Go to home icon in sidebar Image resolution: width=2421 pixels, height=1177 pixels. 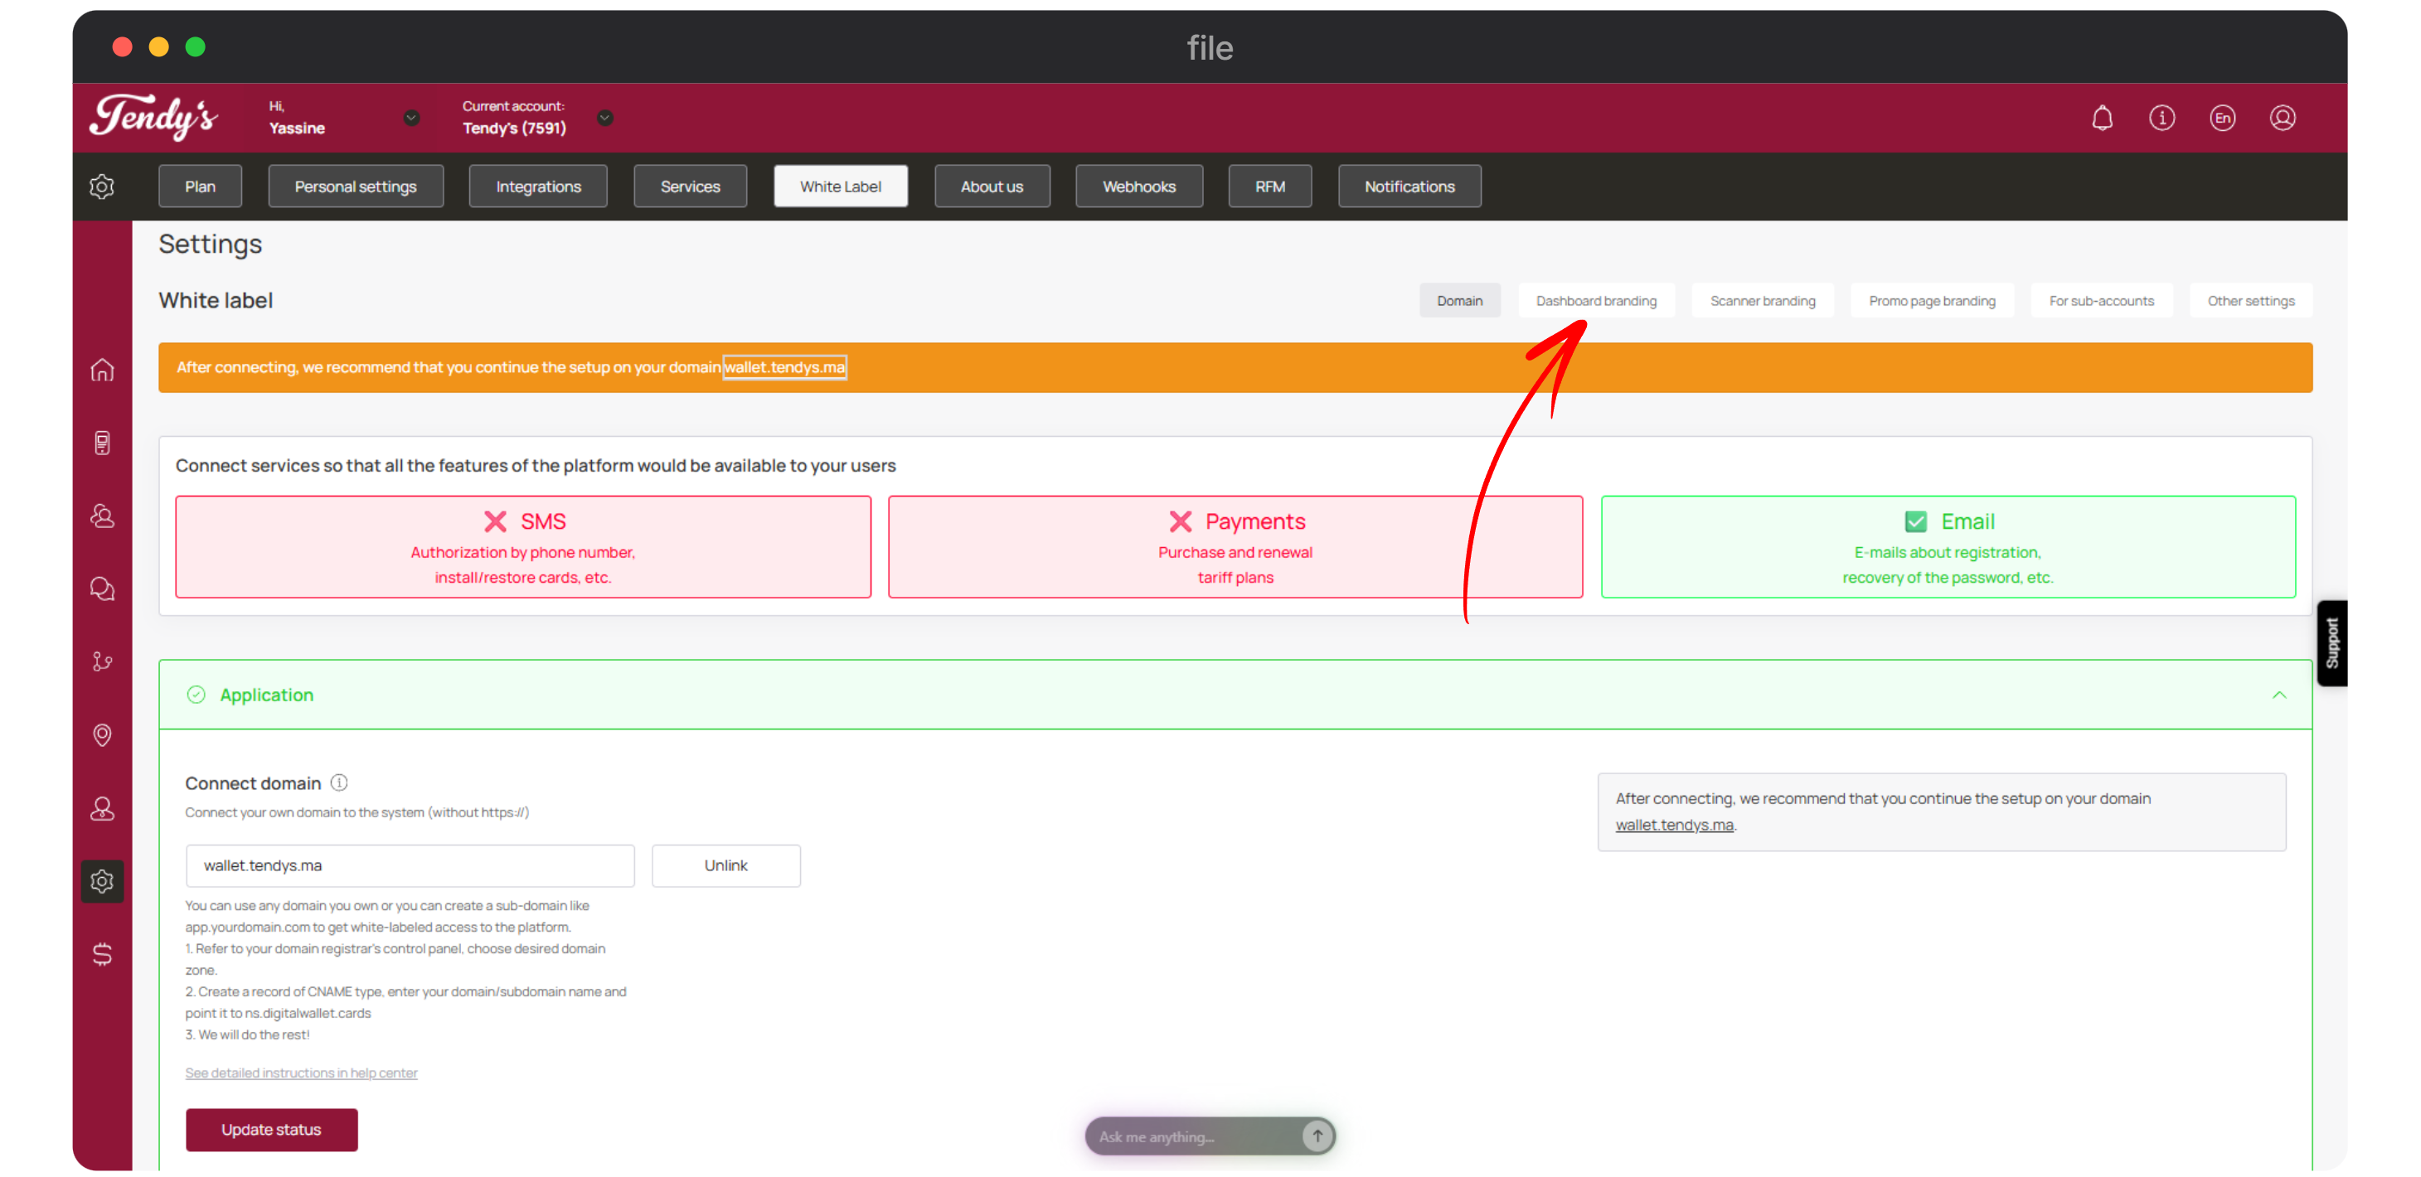coord(103,371)
